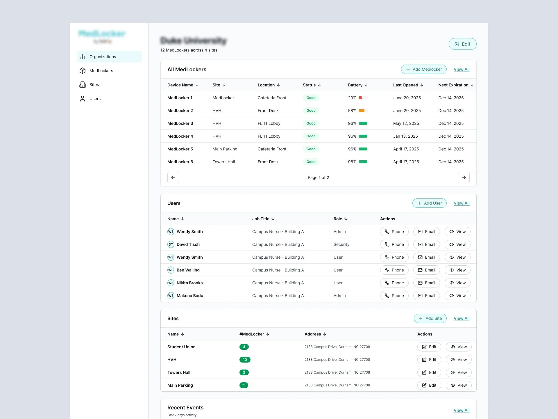The image size is (558, 419).
Task: Go to previous page of MedLockers table
Action: [173, 177]
